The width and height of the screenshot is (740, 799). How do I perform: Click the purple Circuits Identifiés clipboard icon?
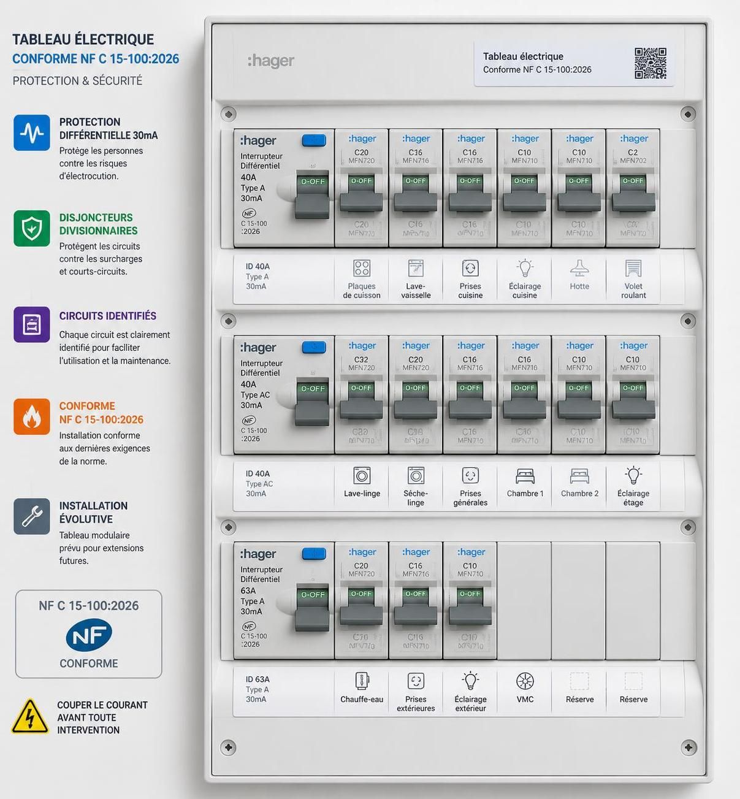coord(32,325)
